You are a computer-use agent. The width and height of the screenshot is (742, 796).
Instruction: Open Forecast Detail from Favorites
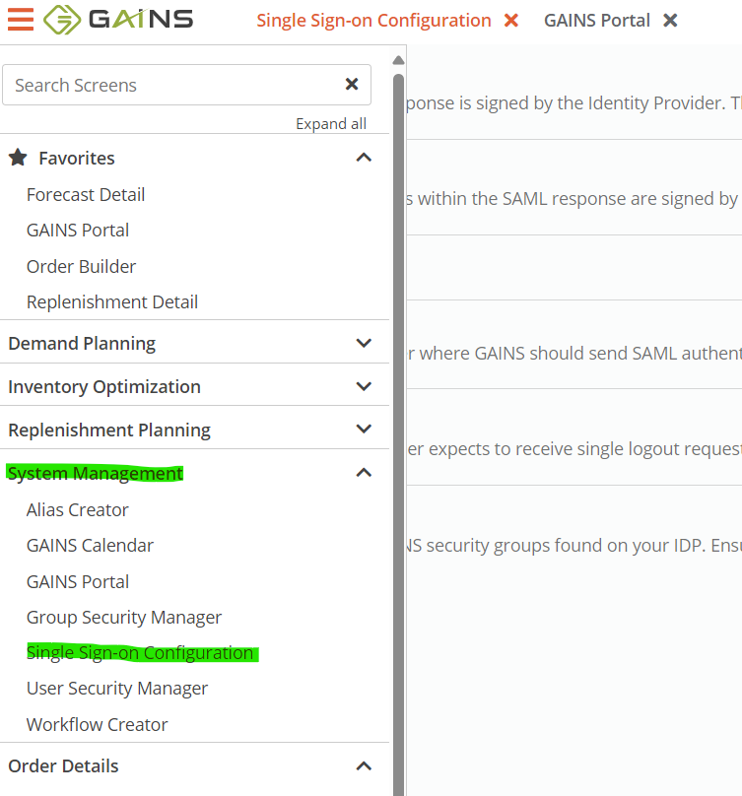tap(86, 194)
